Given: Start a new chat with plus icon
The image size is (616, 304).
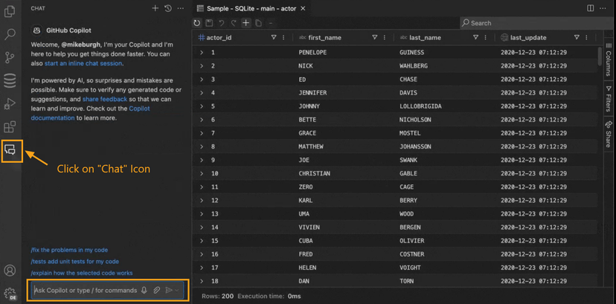Looking at the screenshot, I should pyautogui.click(x=155, y=8).
